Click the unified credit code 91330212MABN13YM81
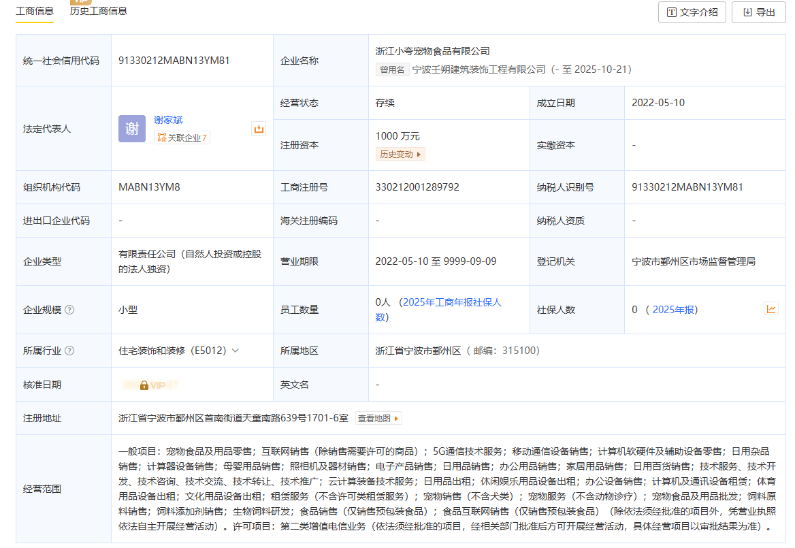Image resolution: width=795 pixels, height=548 pixels. 174,61
